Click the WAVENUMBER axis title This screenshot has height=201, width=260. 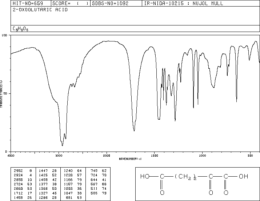130,159
